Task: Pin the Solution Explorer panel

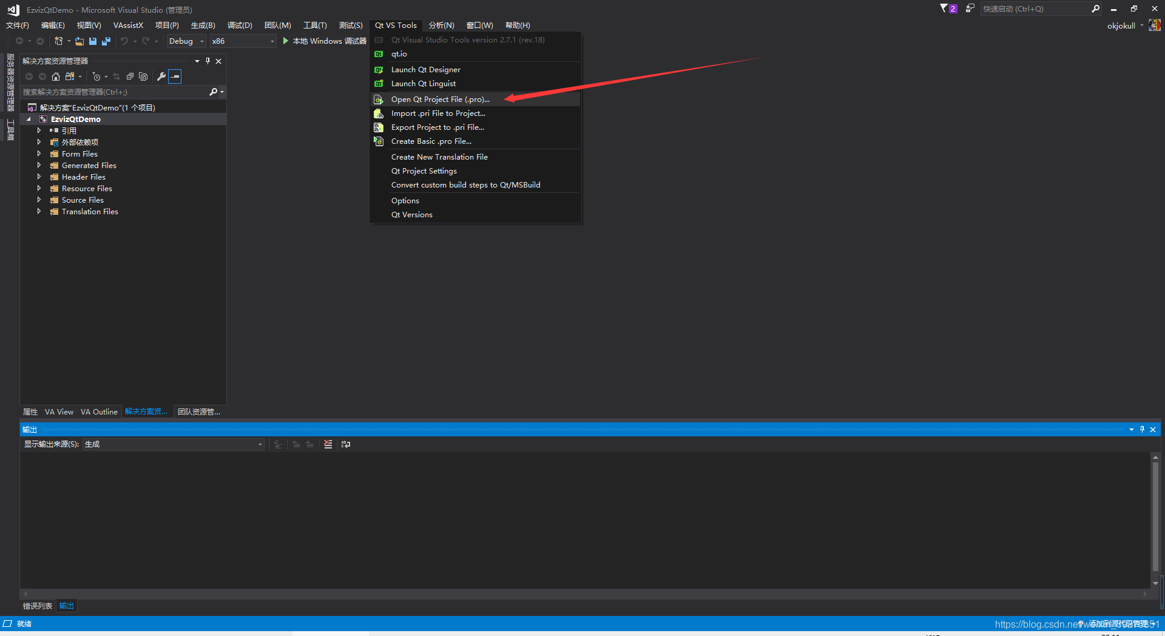Action: tap(208, 61)
